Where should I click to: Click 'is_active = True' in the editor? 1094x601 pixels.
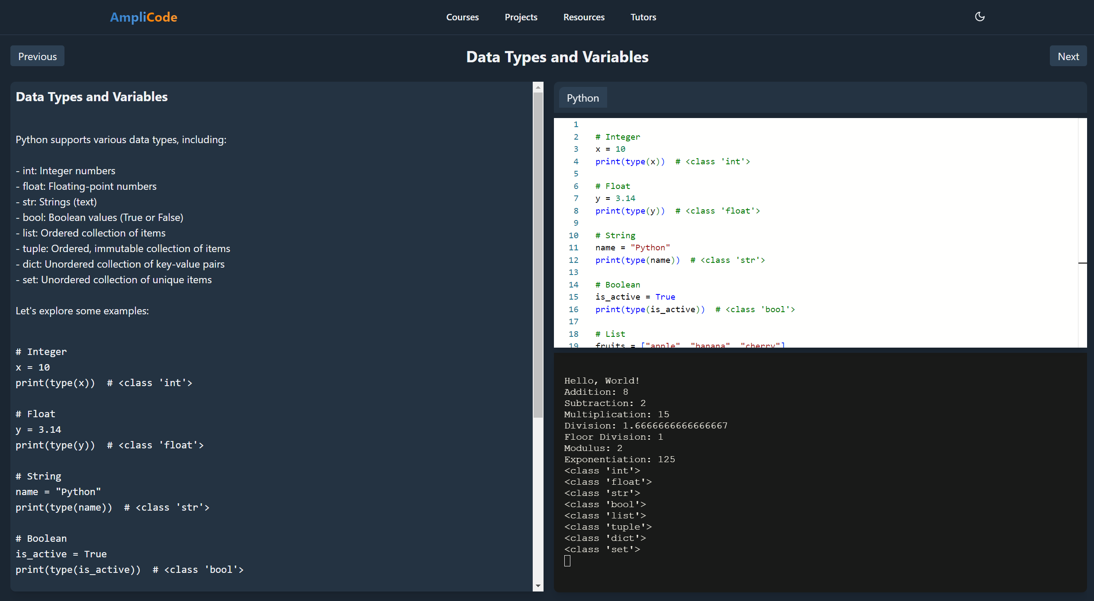point(635,297)
